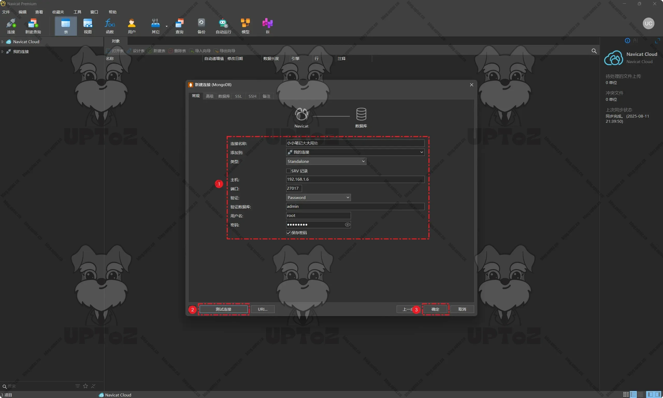
Task: Switch to the SSH tab
Action: coord(252,96)
